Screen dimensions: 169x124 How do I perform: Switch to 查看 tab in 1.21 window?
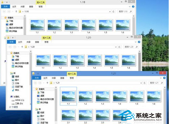coord(62,78)
